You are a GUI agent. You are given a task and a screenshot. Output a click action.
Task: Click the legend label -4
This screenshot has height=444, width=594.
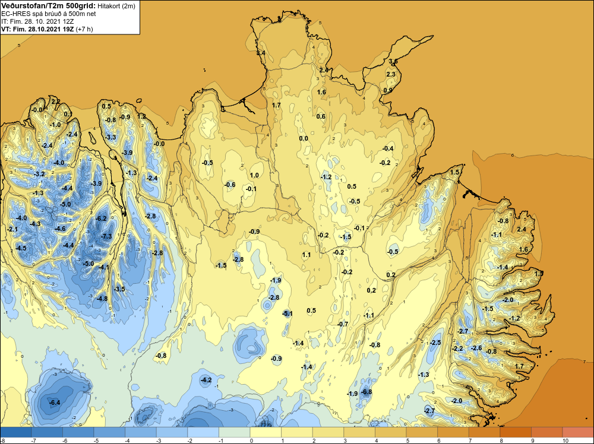click(126, 440)
